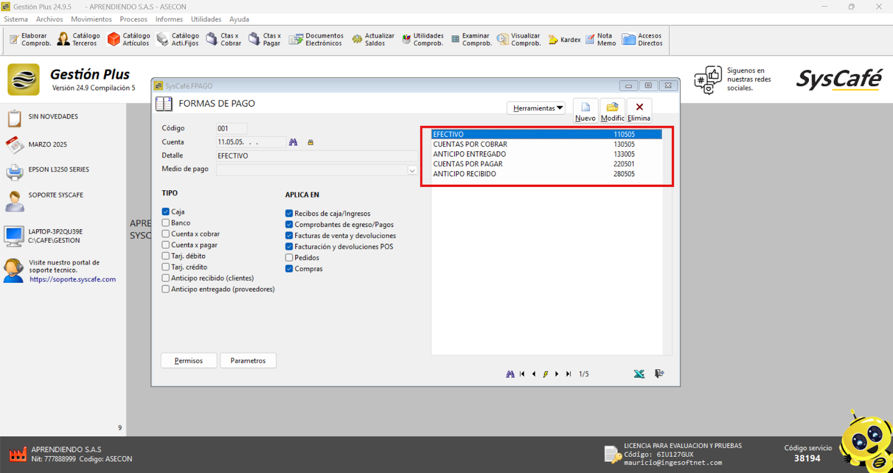Go to the last record arrow
The image size is (893, 473).
568,374
